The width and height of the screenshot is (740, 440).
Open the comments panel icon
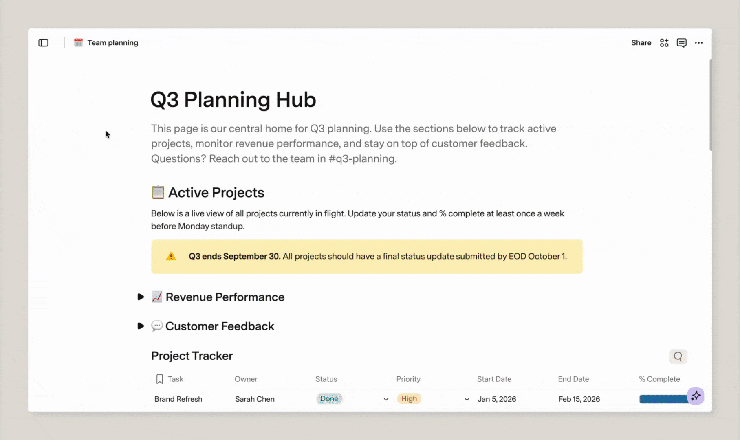[682, 43]
